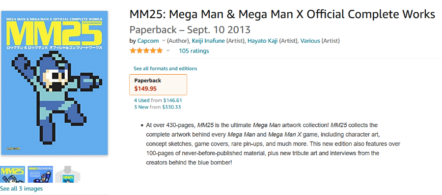The height and width of the screenshot is (195, 442).
Task: Open the main MM25 book cover image
Action: click(55, 83)
